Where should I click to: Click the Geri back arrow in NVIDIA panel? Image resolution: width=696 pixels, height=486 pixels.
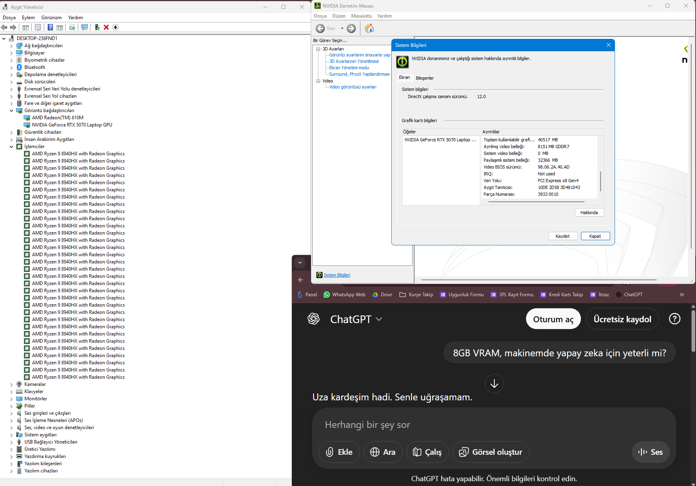(x=320, y=28)
